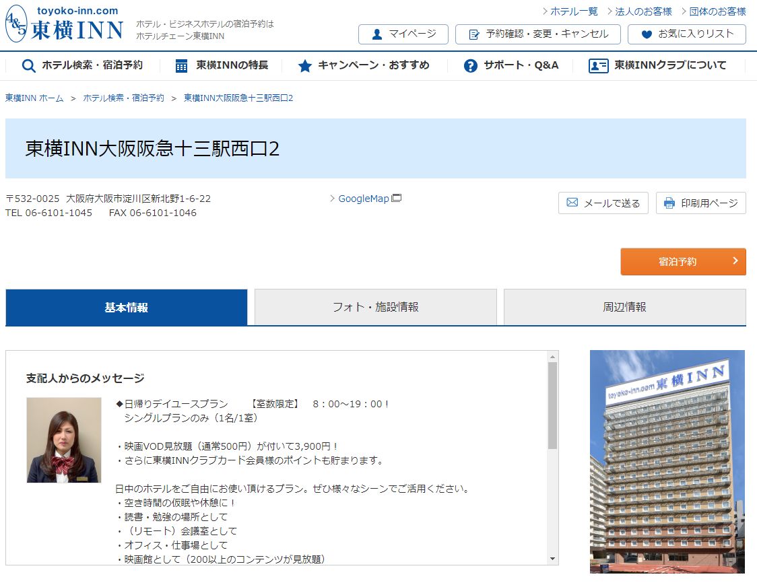Screen dimensions: 757x585
Task: Open 東横INNクラブについて card icon menu
Action: pyautogui.click(x=657, y=65)
